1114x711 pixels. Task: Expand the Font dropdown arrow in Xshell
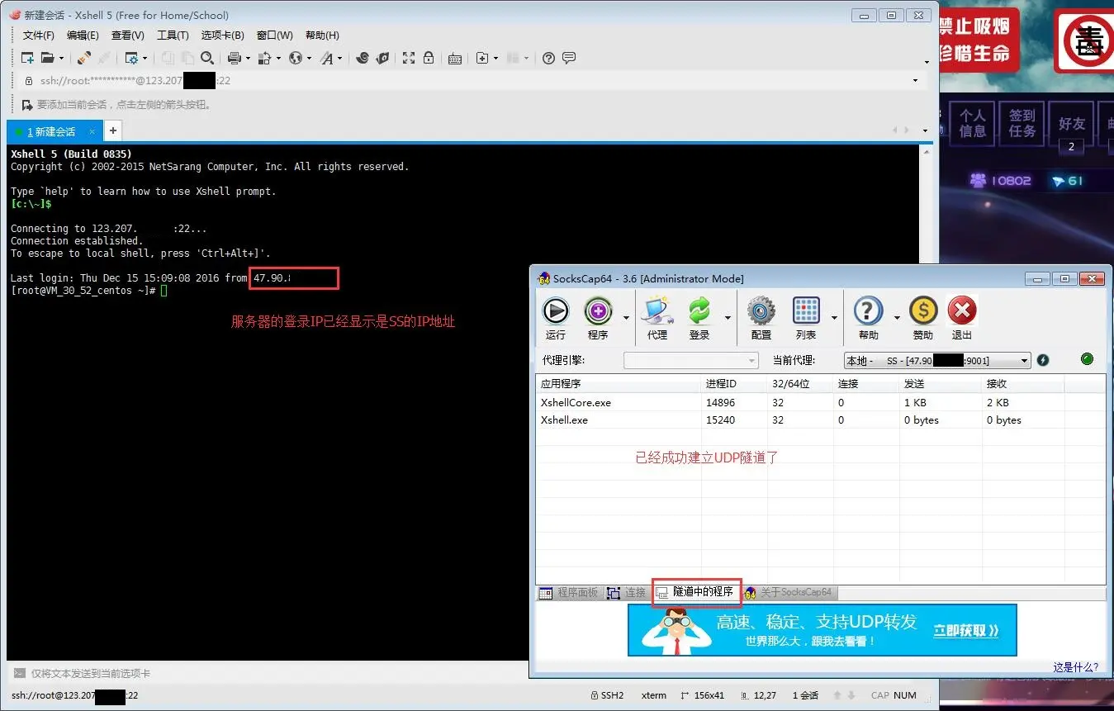point(340,58)
